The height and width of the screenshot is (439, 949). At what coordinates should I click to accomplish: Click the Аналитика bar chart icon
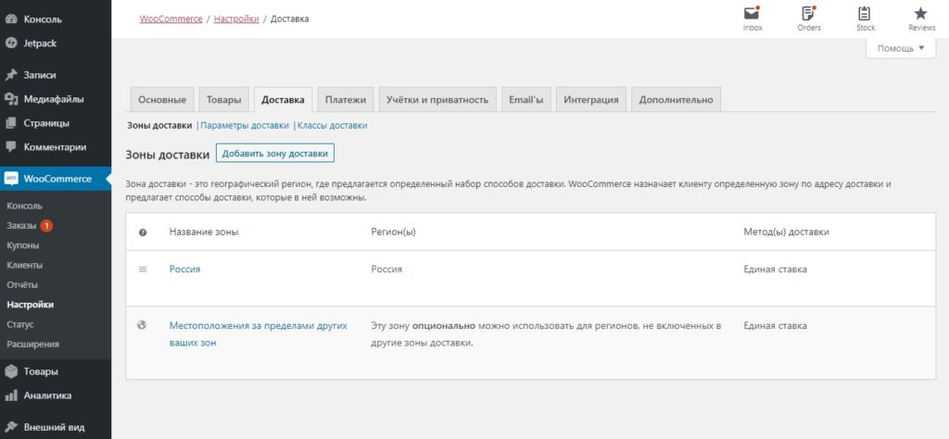pyautogui.click(x=10, y=396)
